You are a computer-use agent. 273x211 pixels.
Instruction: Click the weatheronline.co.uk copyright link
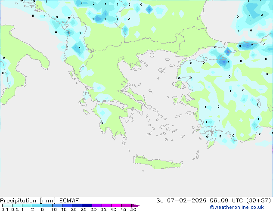point(237,208)
